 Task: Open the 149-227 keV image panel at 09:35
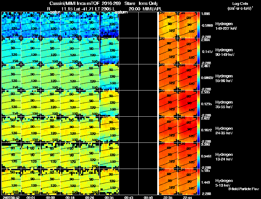(109, 25)
